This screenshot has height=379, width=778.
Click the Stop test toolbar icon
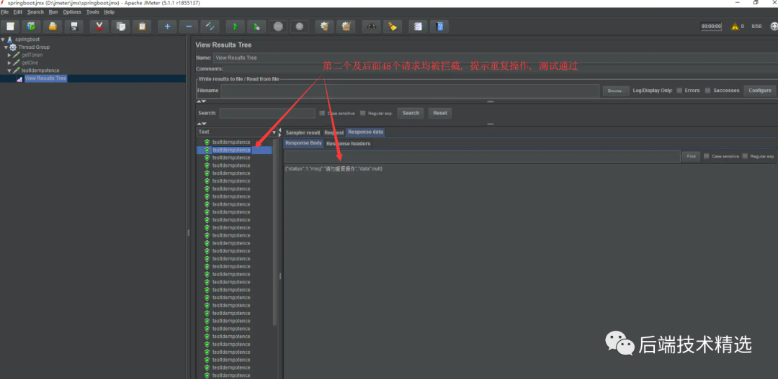point(278,27)
